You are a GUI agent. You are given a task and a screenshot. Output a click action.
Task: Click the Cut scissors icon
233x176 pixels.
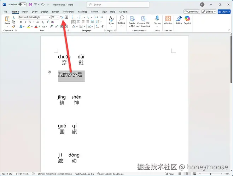(x=13, y=18)
